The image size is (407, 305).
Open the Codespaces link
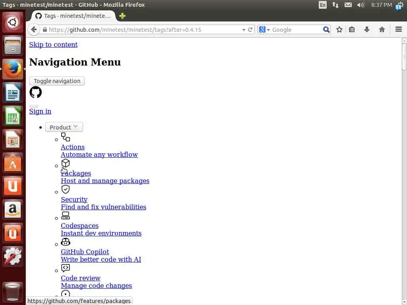coord(79,226)
